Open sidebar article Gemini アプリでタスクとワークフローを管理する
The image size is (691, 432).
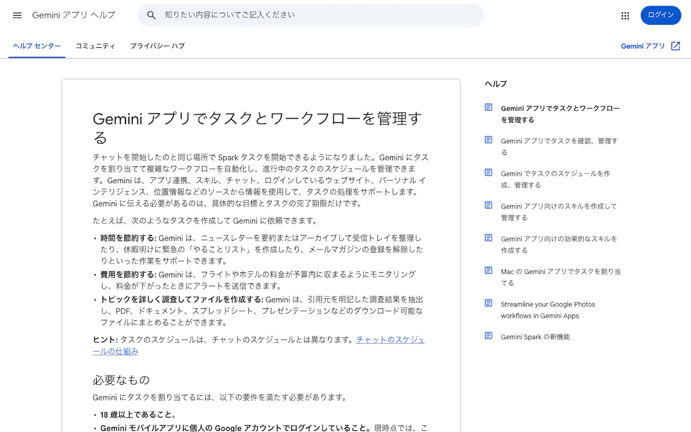560,114
